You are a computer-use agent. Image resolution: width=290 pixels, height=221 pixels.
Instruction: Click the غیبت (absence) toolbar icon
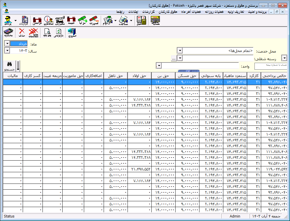tap(71, 21)
